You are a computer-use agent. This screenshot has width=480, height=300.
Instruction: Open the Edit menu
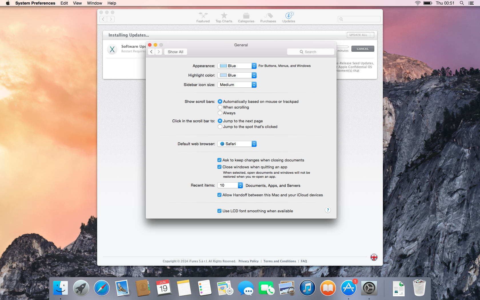coord(64,3)
